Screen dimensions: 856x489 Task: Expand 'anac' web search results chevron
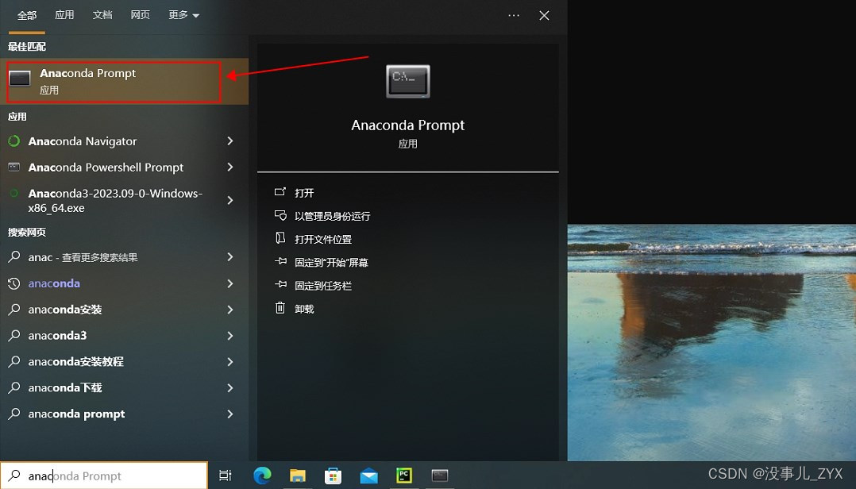229,257
